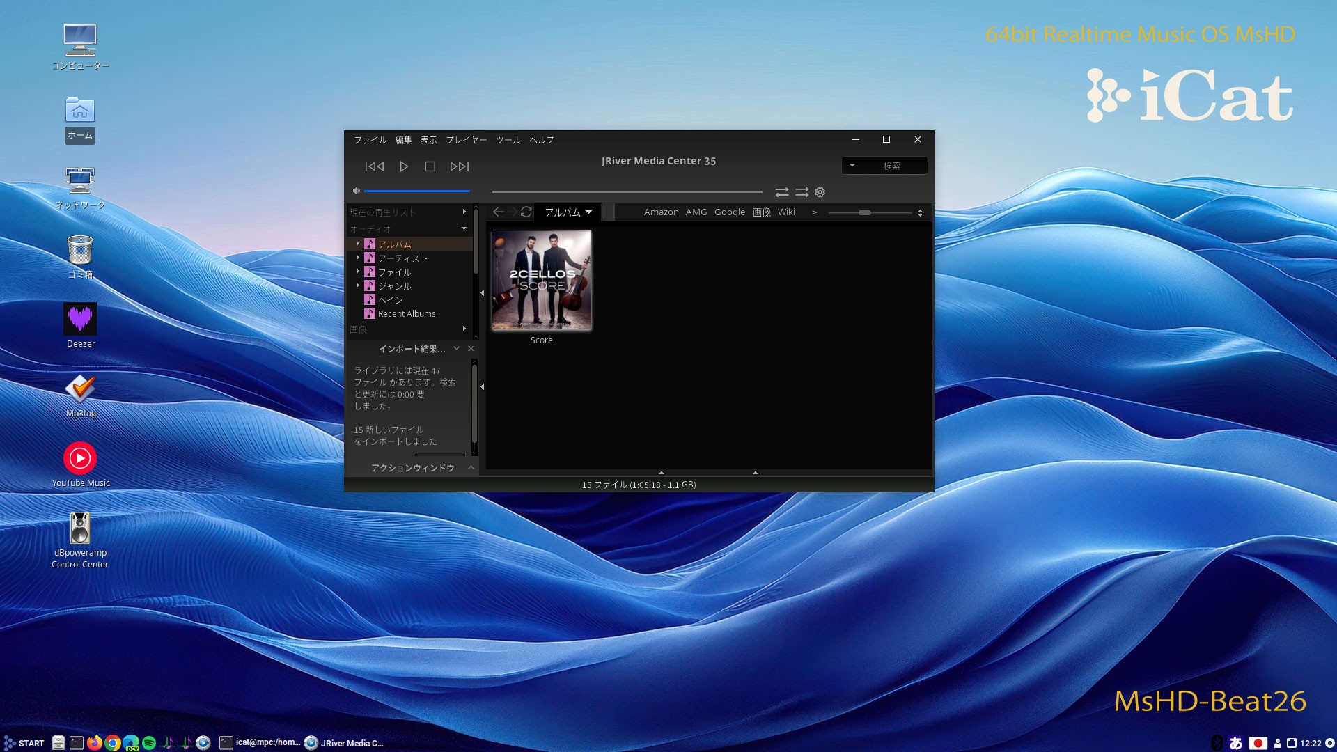This screenshot has height=752, width=1337.
Task: Open the Amazon link
Action: (662, 212)
